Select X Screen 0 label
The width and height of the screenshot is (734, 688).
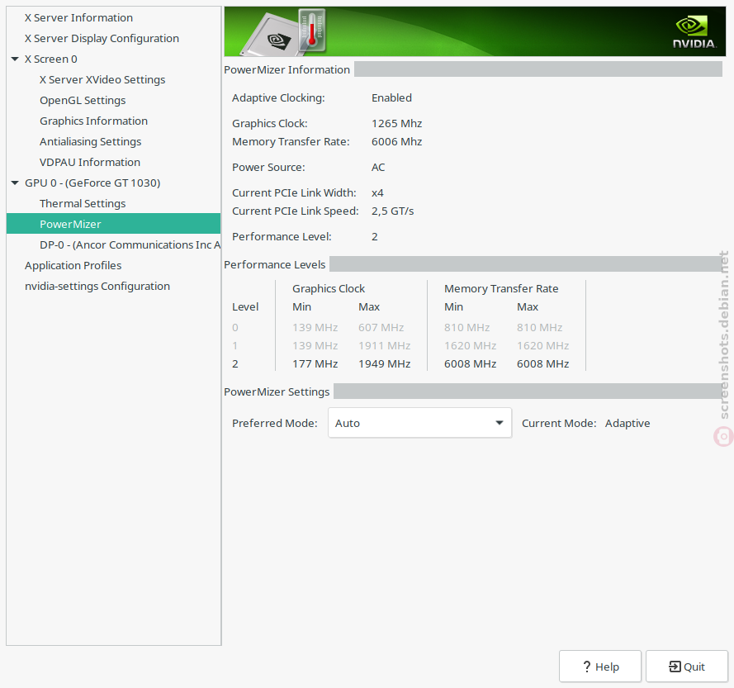tap(51, 59)
